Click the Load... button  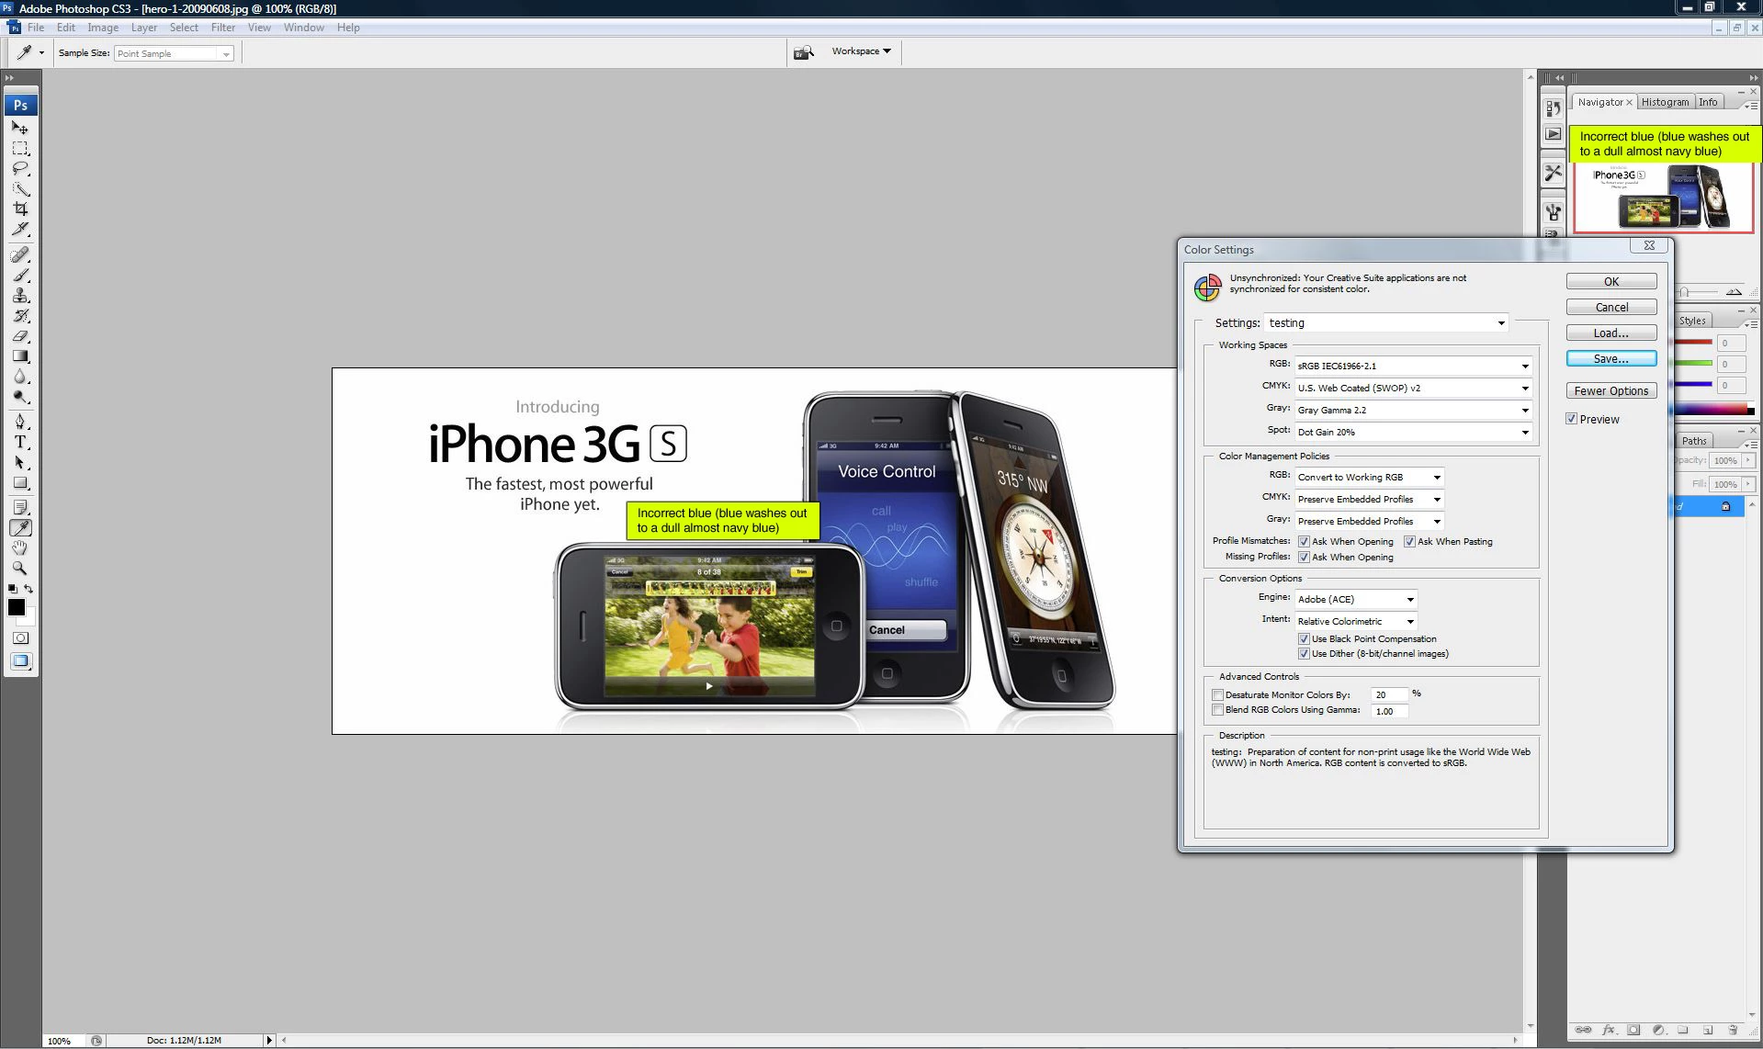pyautogui.click(x=1611, y=333)
